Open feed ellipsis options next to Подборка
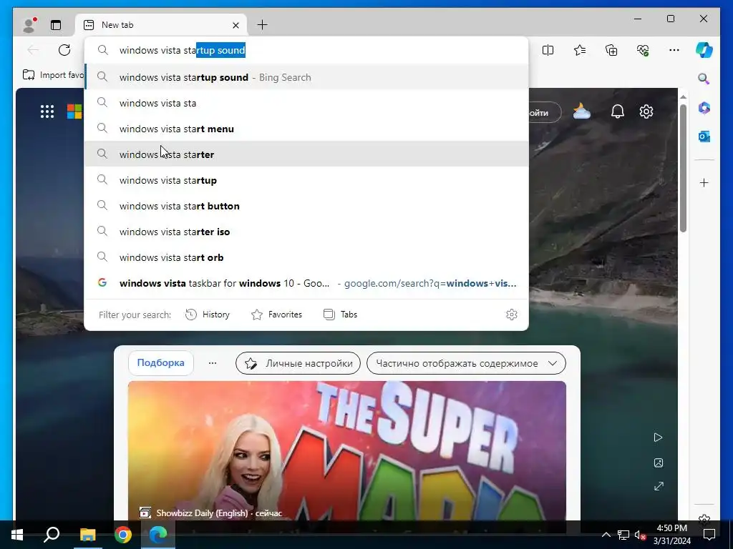This screenshot has width=733, height=549. [212, 362]
